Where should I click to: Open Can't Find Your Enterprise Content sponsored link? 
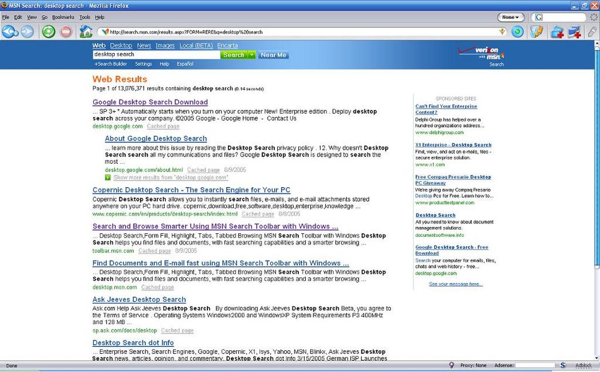tap(446, 109)
